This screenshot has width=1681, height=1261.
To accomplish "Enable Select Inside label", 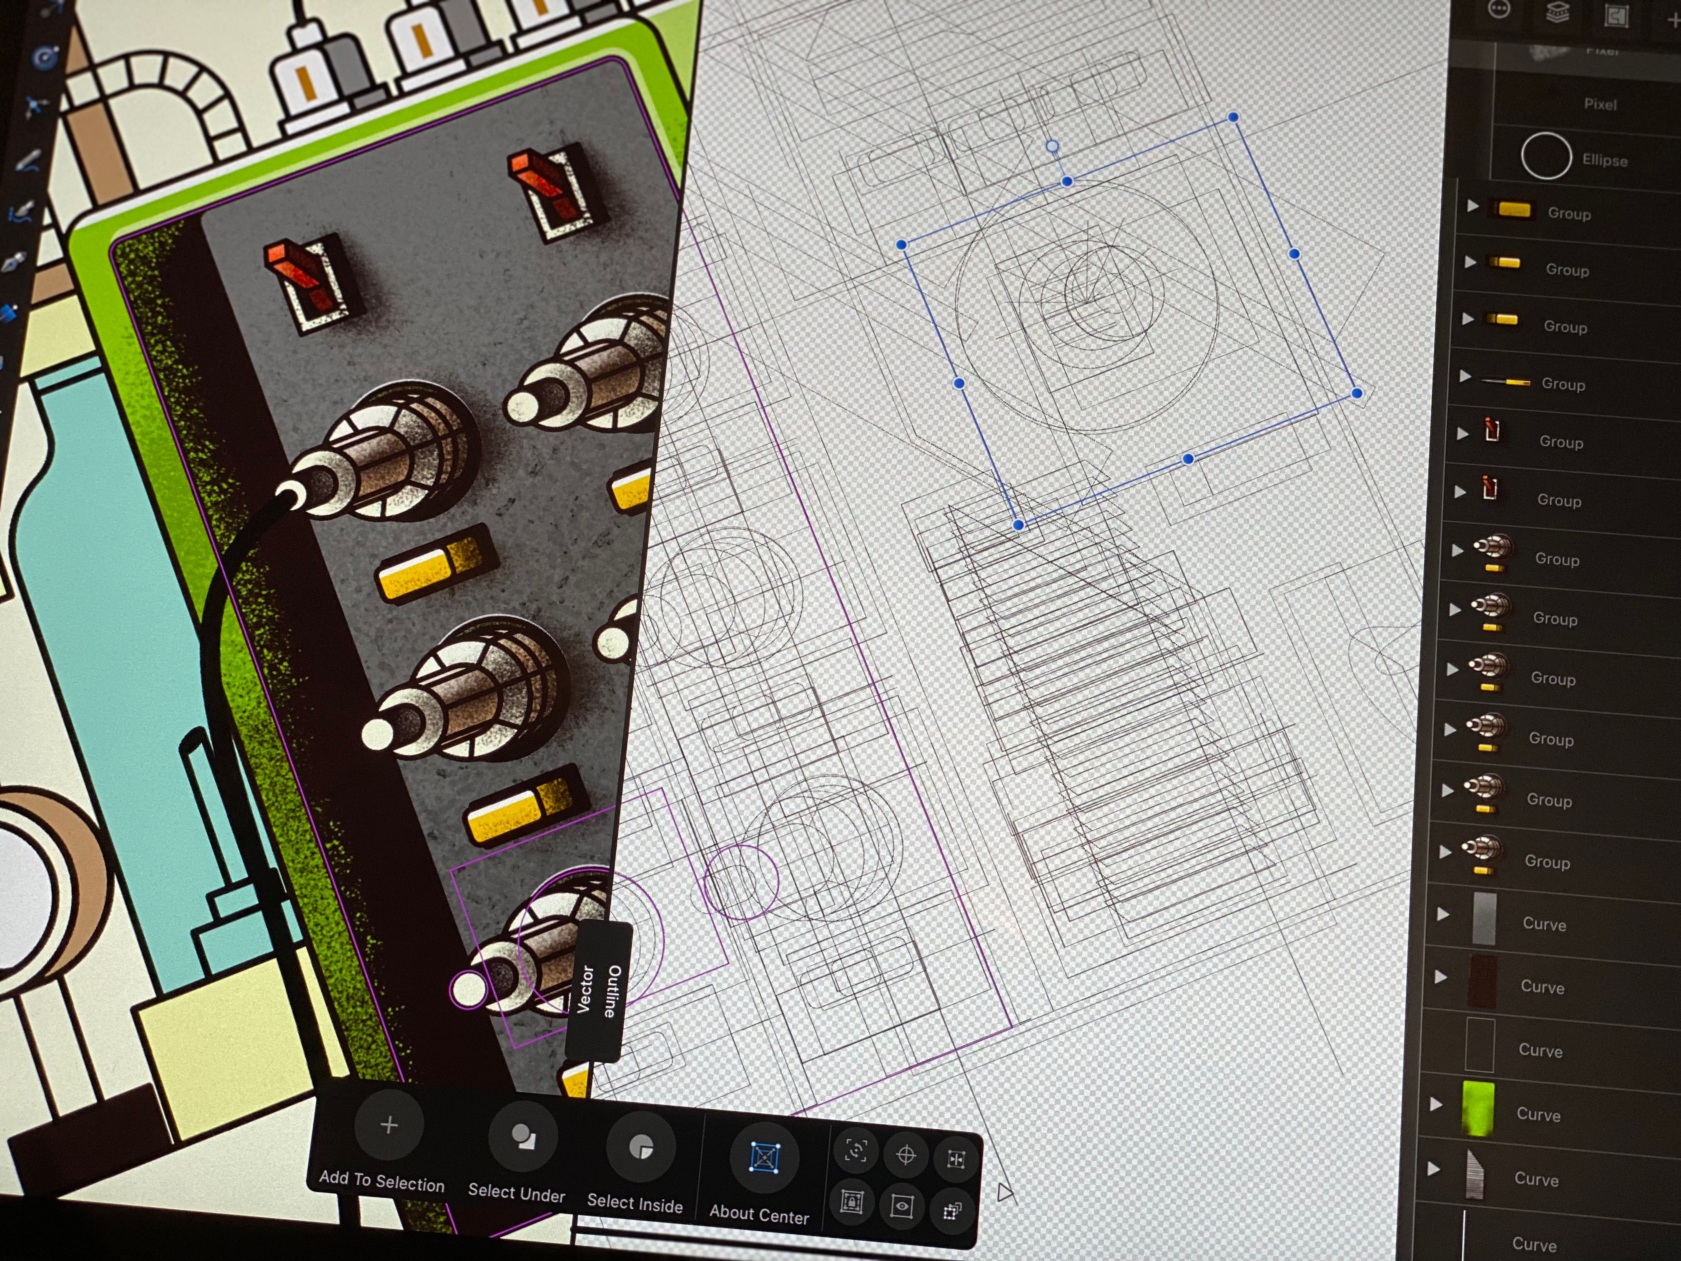I will click(635, 1203).
